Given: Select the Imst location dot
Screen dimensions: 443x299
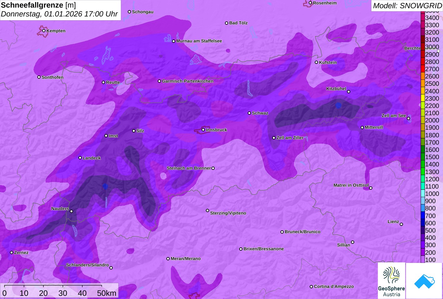Looking at the screenshot, I should 106,136.
